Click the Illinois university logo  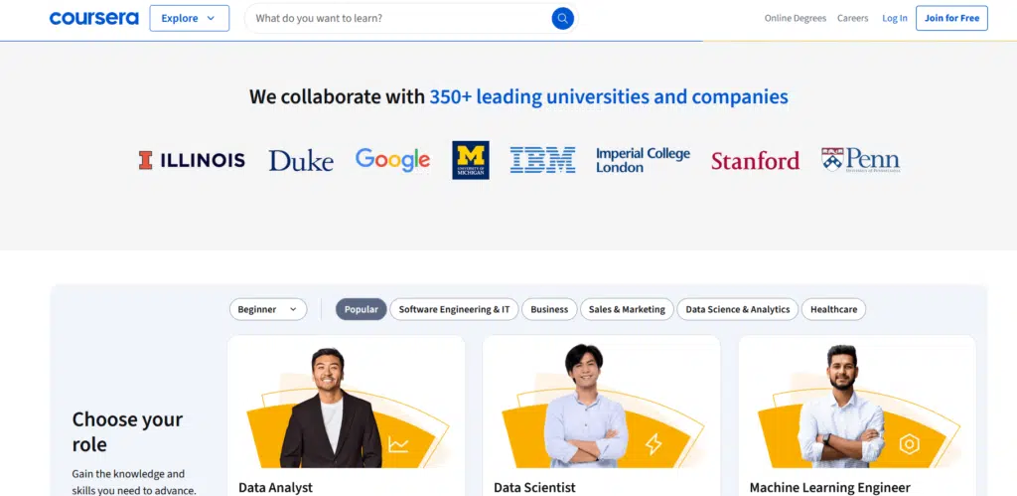tap(192, 160)
